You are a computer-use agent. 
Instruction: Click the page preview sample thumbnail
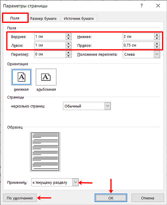pos(45,152)
